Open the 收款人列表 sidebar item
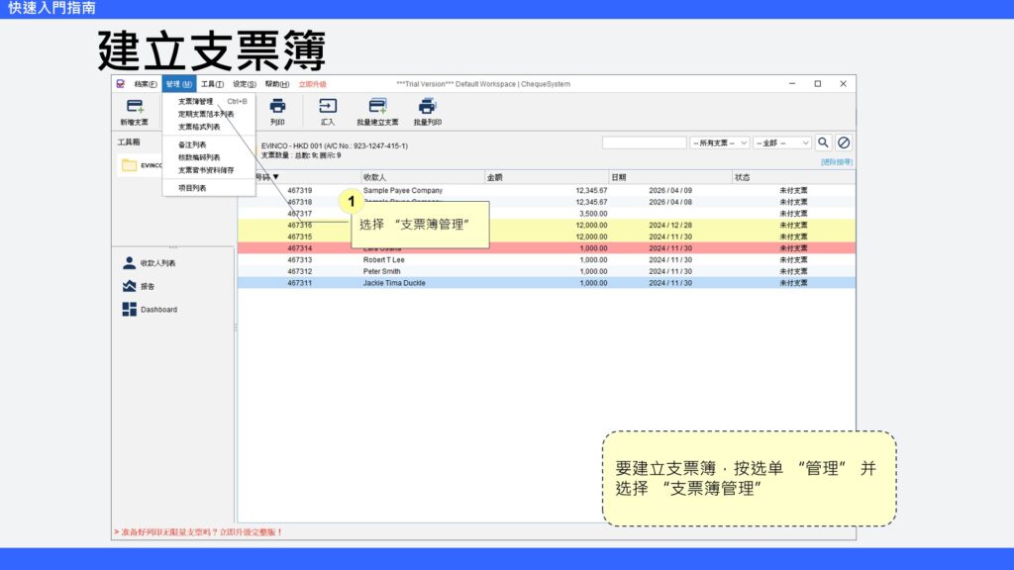1014x570 pixels. point(150,263)
